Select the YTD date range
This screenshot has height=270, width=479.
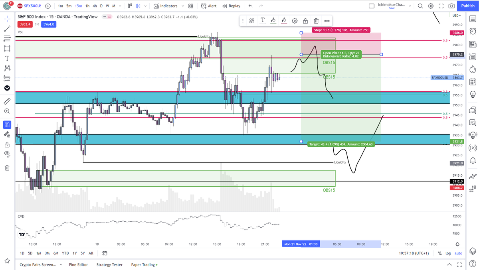65,253
